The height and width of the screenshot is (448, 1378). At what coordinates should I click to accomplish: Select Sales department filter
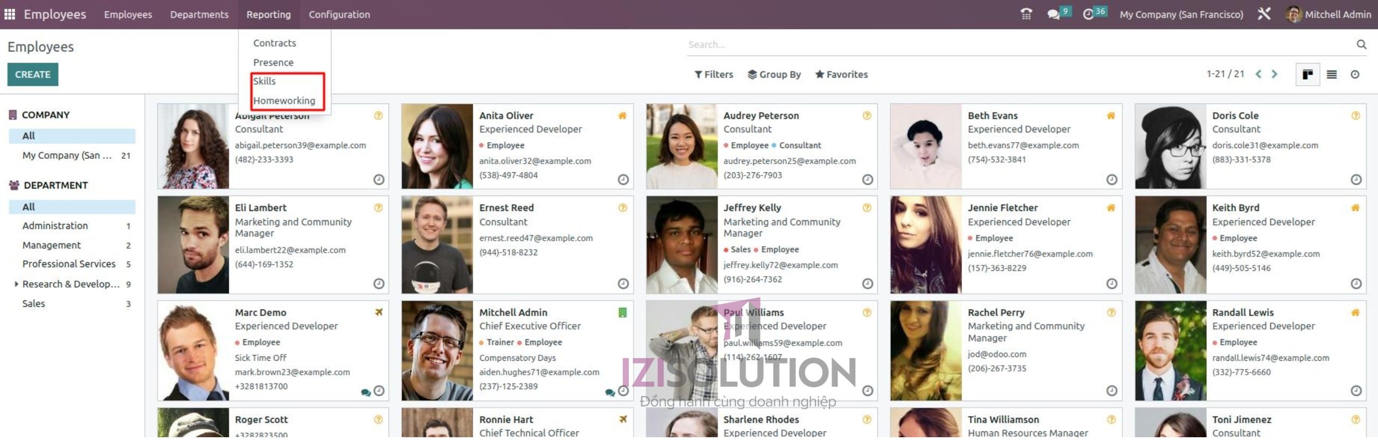(x=33, y=304)
